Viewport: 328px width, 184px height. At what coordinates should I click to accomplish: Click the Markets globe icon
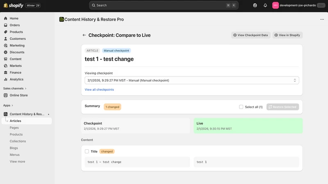tap(6, 66)
